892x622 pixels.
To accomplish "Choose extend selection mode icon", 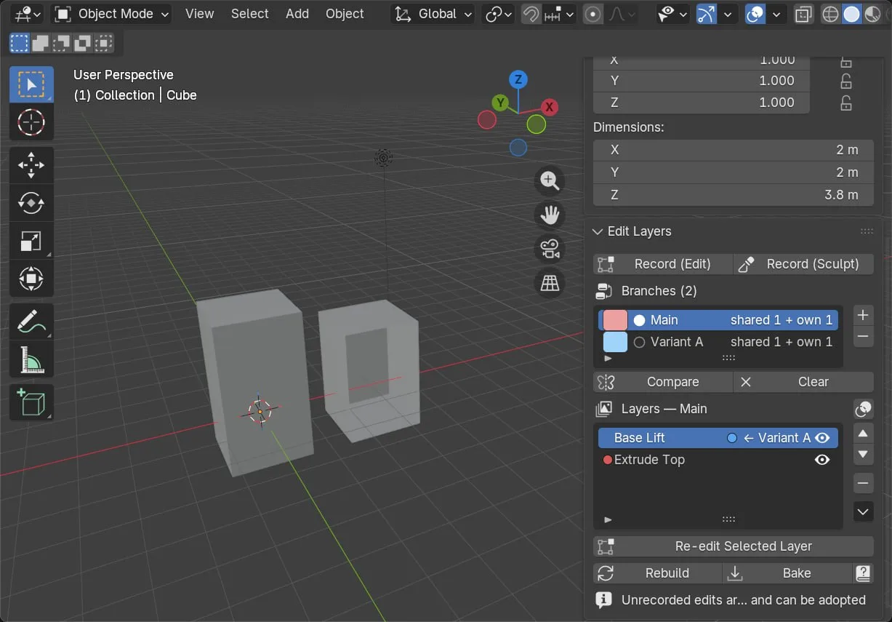I will tap(41, 44).
